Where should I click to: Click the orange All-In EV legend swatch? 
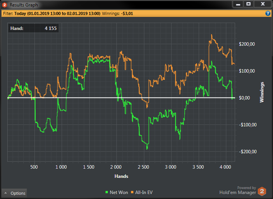(132, 192)
